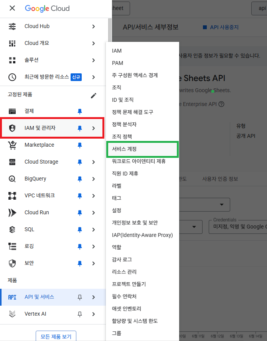267x341 pixels.
Task: Click the clock icon for 최근에 방문한 리소스
Action: pos(12,77)
